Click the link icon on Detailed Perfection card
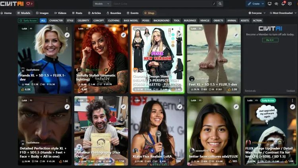This screenshot has width=298, height=168. (67, 107)
